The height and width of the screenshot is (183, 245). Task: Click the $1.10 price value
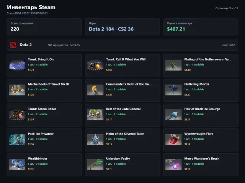pyautogui.click(x=187, y=169)
